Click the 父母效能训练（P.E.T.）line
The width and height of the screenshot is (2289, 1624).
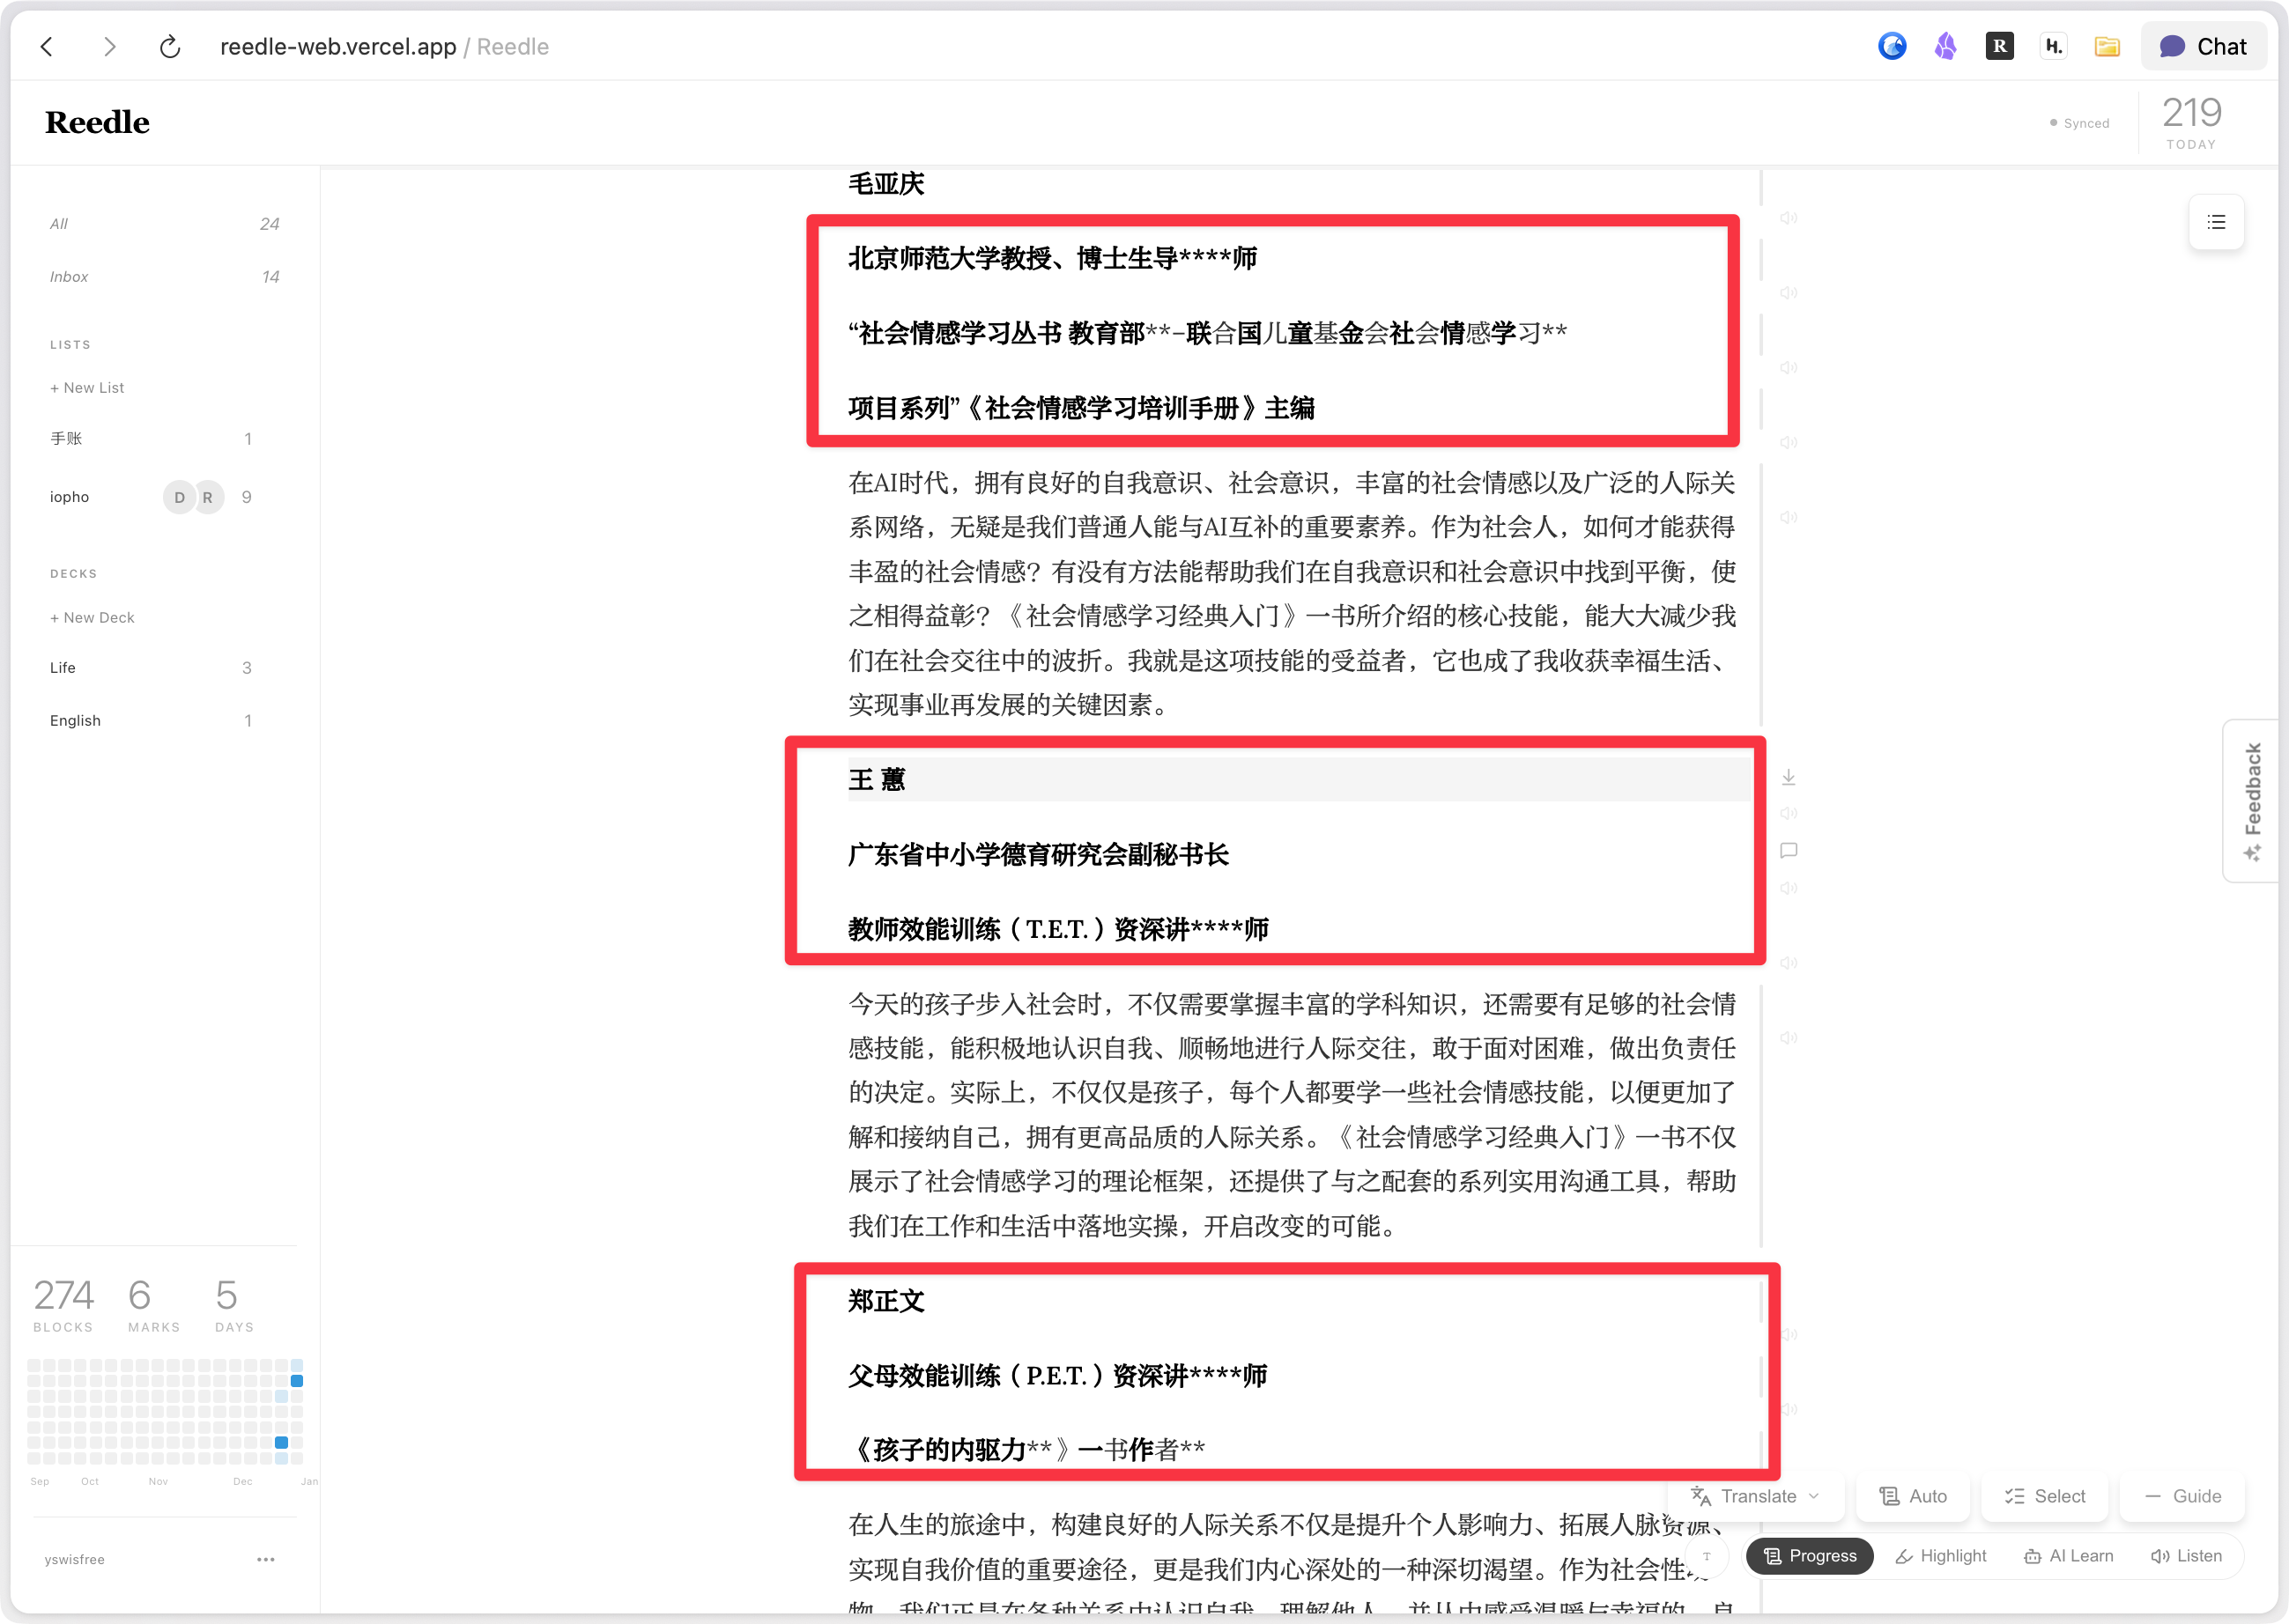[1057, 1376]
